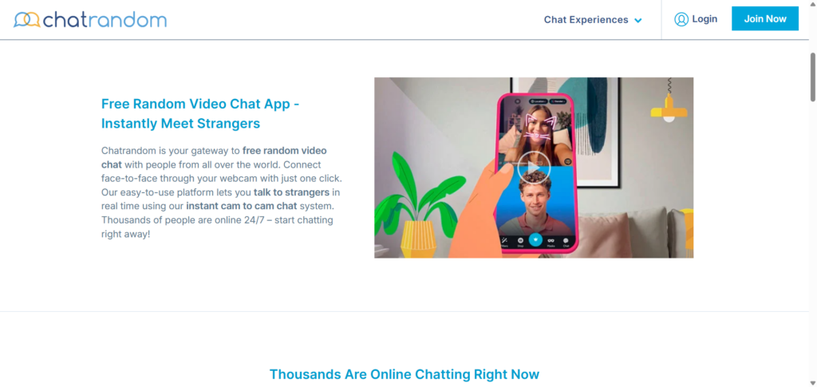Click the Filters wand icon on phone screen

pos(504,240)
